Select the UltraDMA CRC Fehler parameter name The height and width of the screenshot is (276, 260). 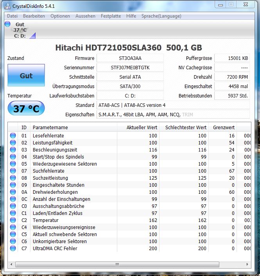(55, 248)
